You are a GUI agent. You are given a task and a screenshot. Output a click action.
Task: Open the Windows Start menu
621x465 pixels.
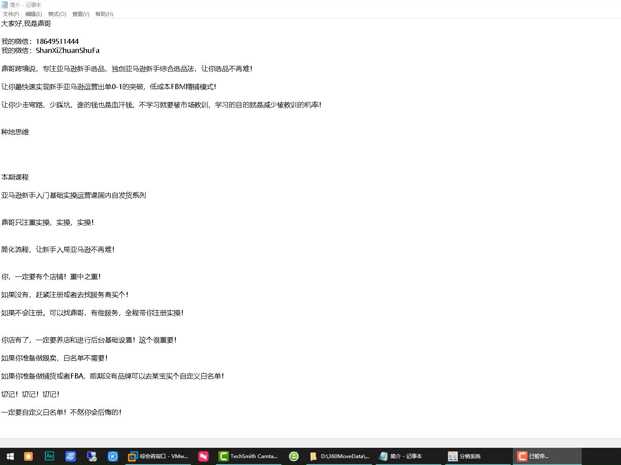(x=10, y=456)
